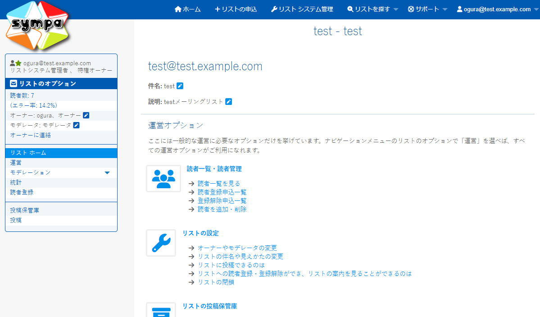Viewport: 540px width, 317px height.
Task: Edit owners via pencil icon beside オーナー
Action: tap(86, 115)
